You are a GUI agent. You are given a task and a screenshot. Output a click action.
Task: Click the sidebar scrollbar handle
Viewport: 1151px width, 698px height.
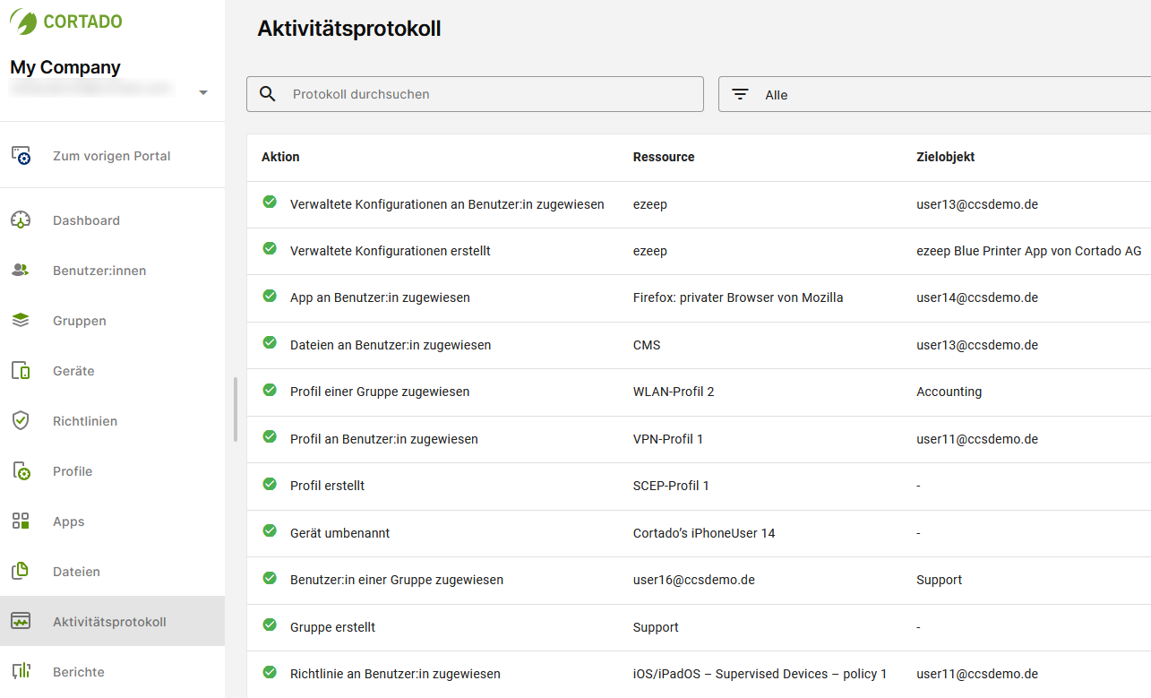(x=236, y=409)
